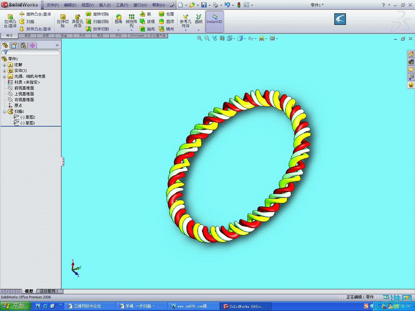
Task: Click the Windows 开始 Start button
Action: 16,306
